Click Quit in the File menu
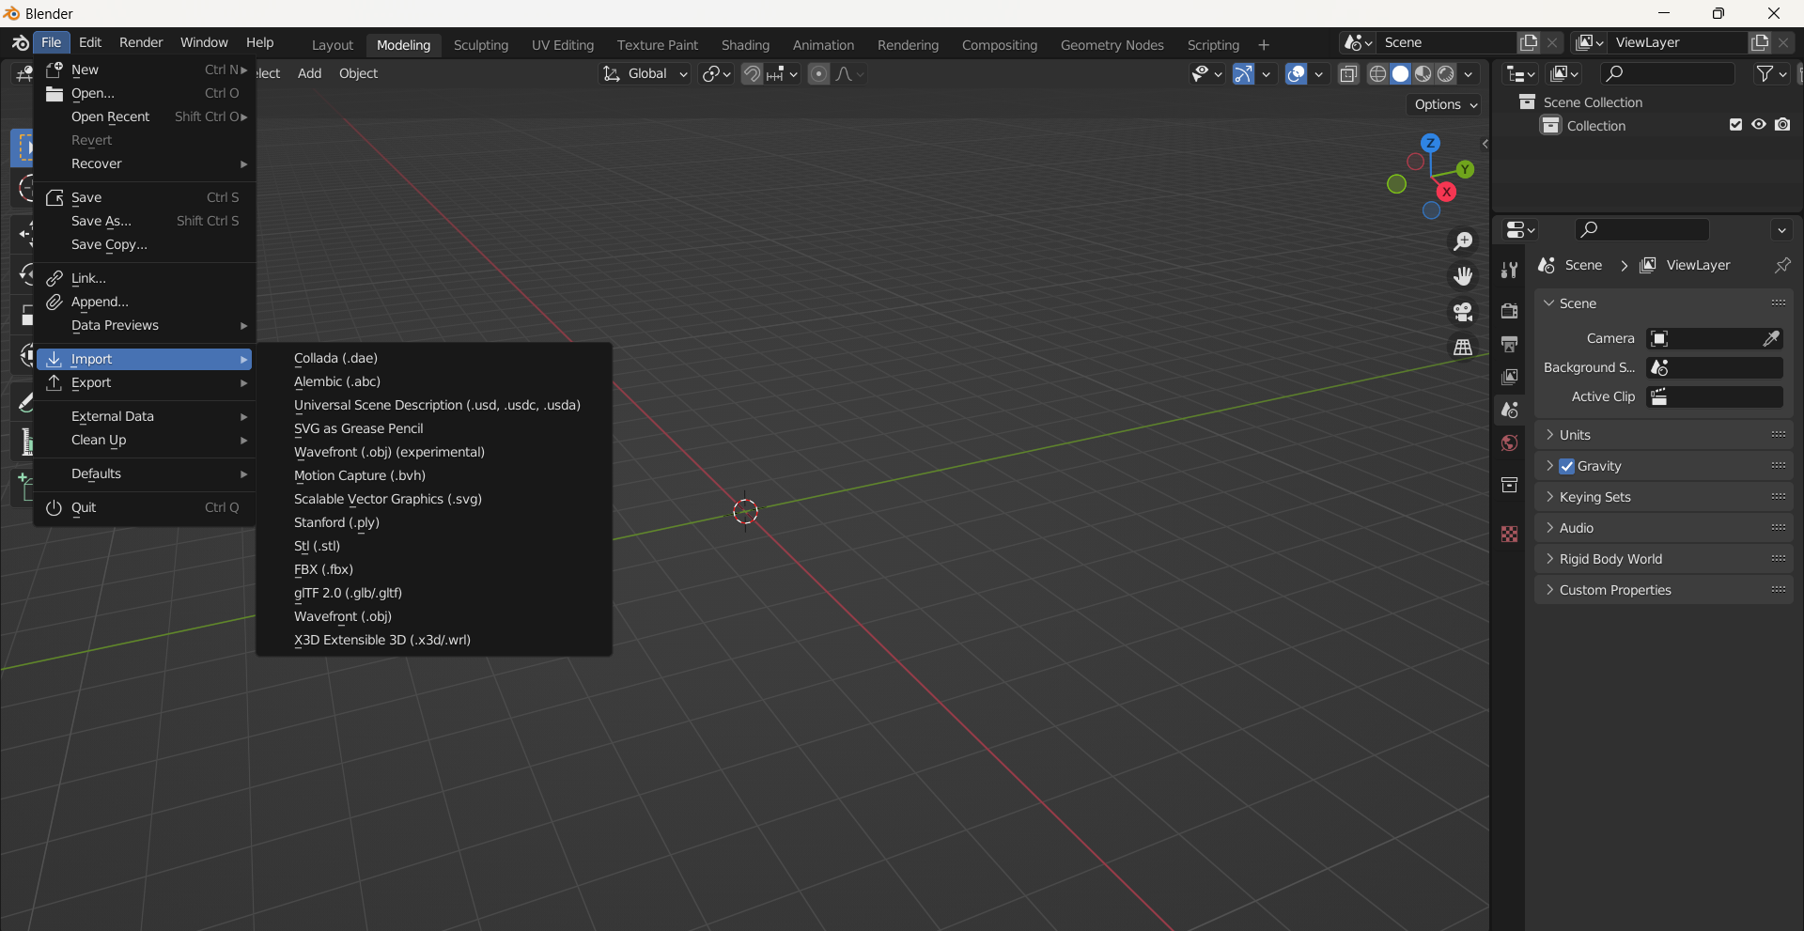This screenshot has width=1804, height=931. (145, 507)
